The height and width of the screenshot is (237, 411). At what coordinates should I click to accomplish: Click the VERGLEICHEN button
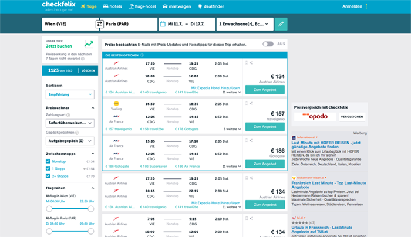(x=352, y=117)
